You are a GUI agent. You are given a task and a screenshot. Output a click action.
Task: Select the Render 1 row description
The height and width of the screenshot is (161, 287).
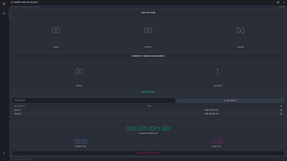(x=18, y=110)
